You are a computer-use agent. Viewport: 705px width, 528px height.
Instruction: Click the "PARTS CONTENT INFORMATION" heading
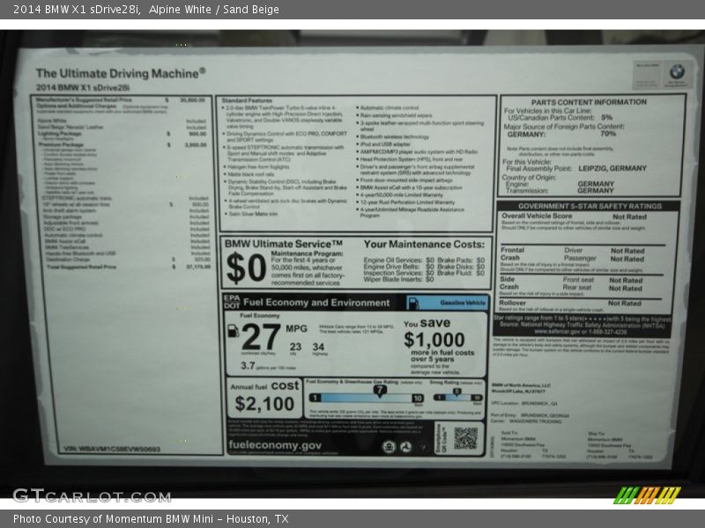(589, 102)
